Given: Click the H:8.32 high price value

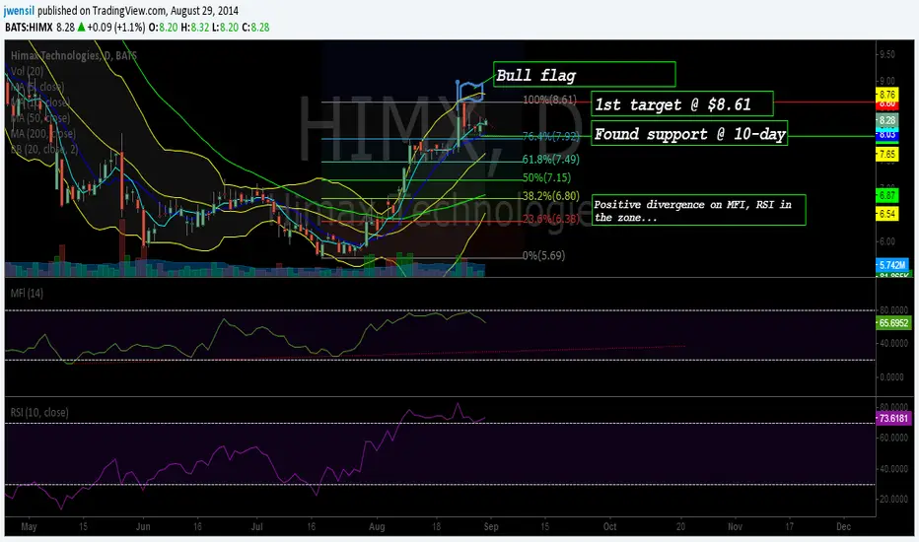Looking at the screenshot, I should [194, 27].
